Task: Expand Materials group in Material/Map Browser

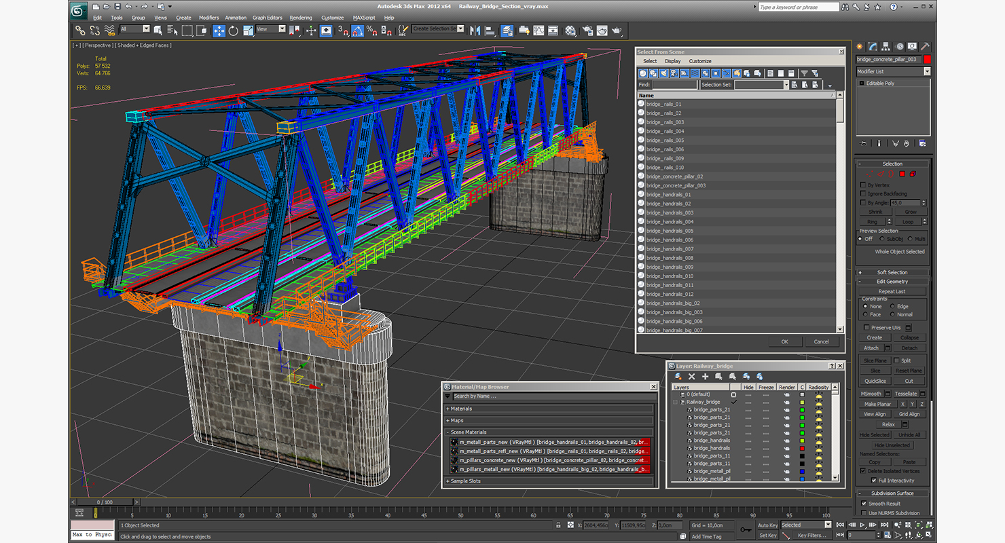Action: pos(550,409)
